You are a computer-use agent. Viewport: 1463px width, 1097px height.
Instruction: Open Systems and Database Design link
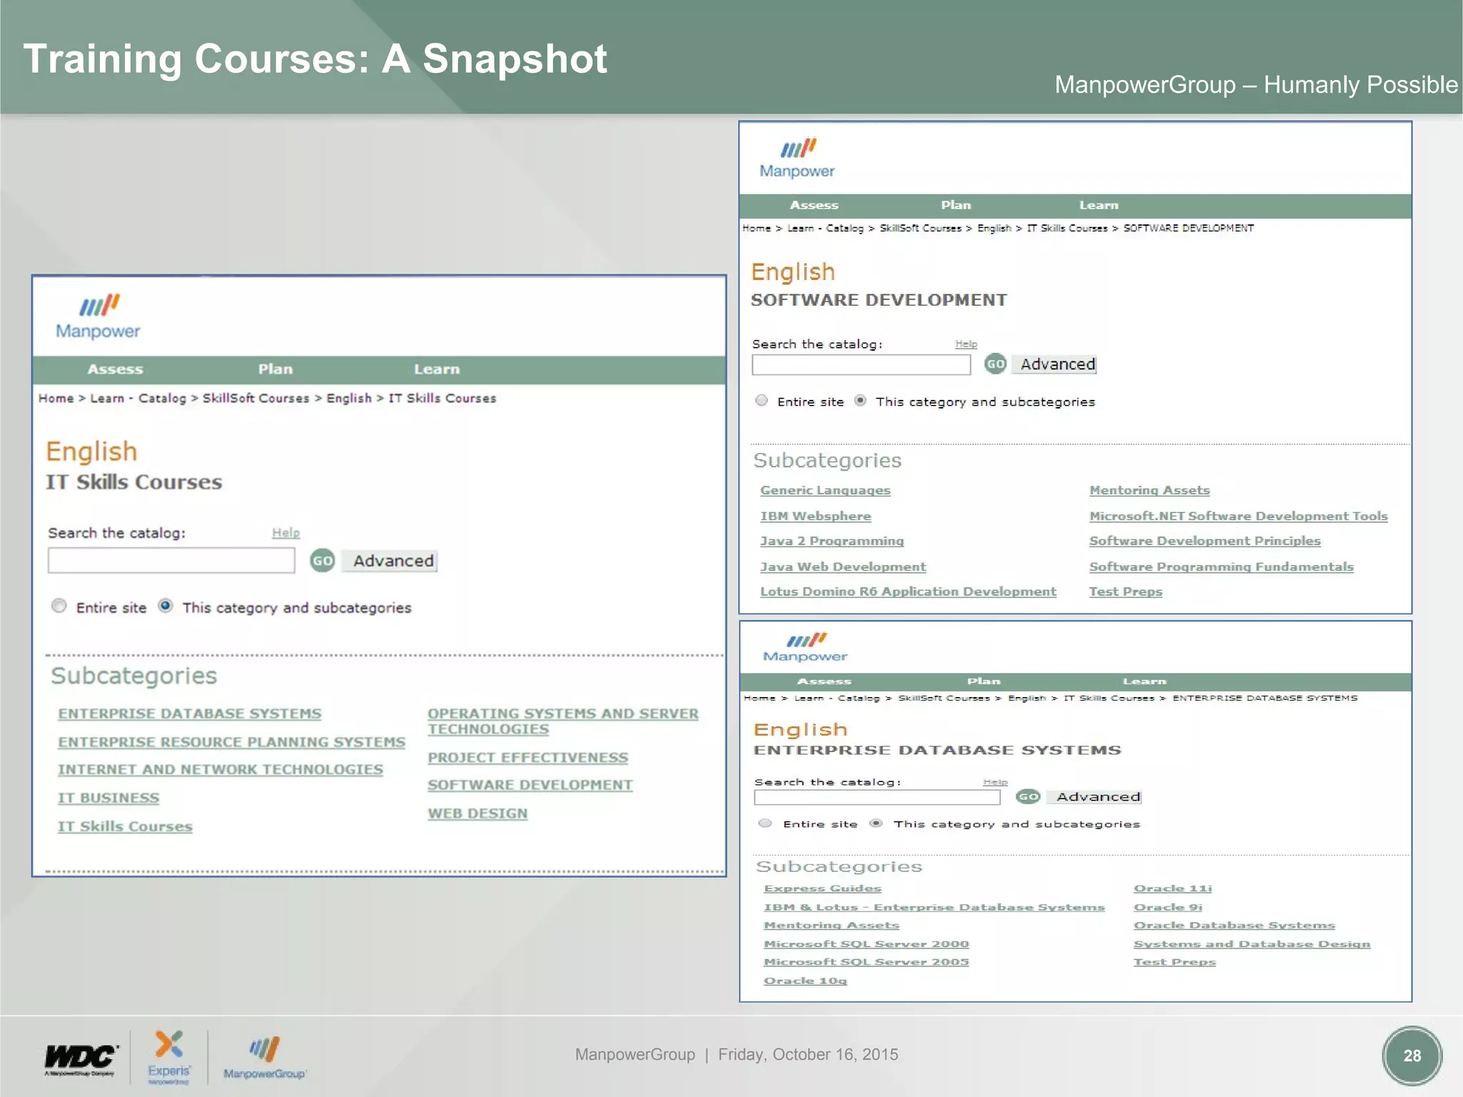click(x=1252, y=944)
